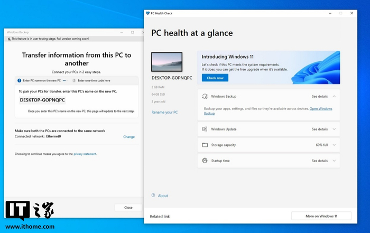Click the user testing notice icon in Windows Backup
Viewport: 370px width, 233px height.
point(9,39)
